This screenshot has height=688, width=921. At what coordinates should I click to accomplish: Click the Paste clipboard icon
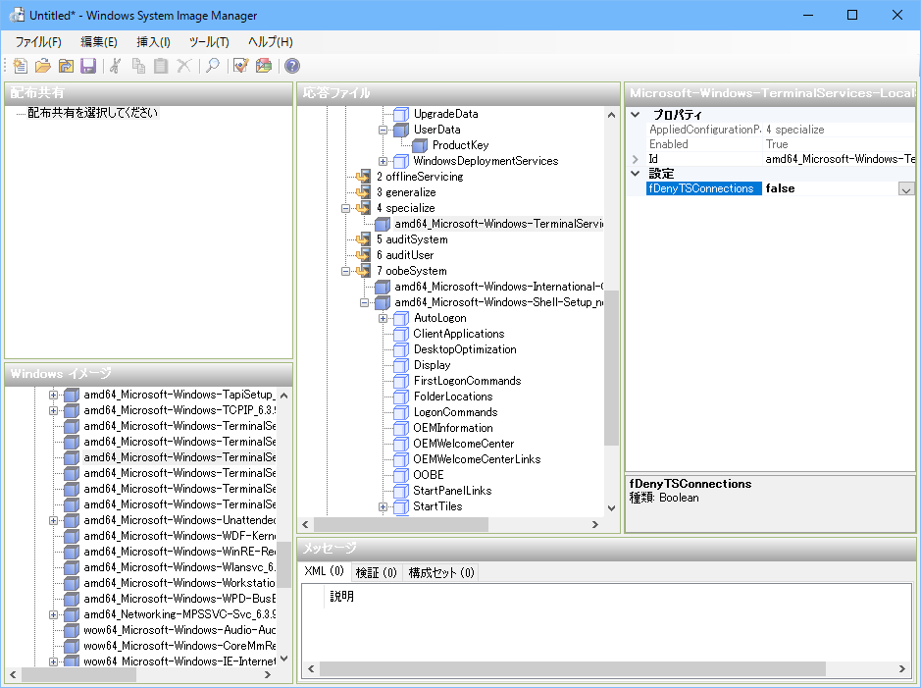click(x=161, y=66)
